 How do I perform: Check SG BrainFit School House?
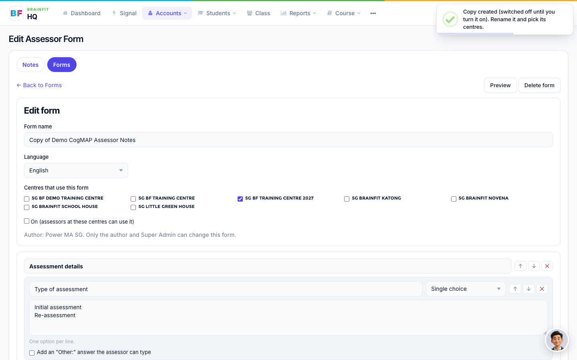tap(27, 207)
